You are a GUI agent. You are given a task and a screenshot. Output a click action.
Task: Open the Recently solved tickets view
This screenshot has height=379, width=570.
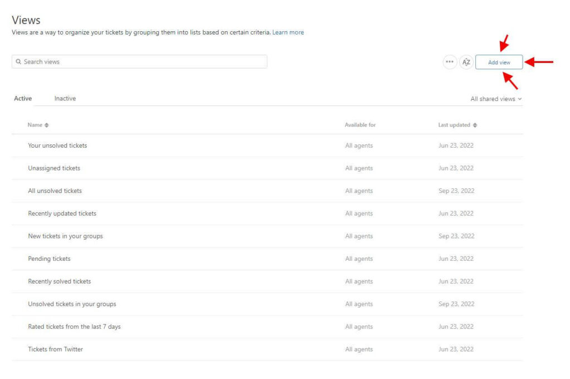tap(59, 281)
